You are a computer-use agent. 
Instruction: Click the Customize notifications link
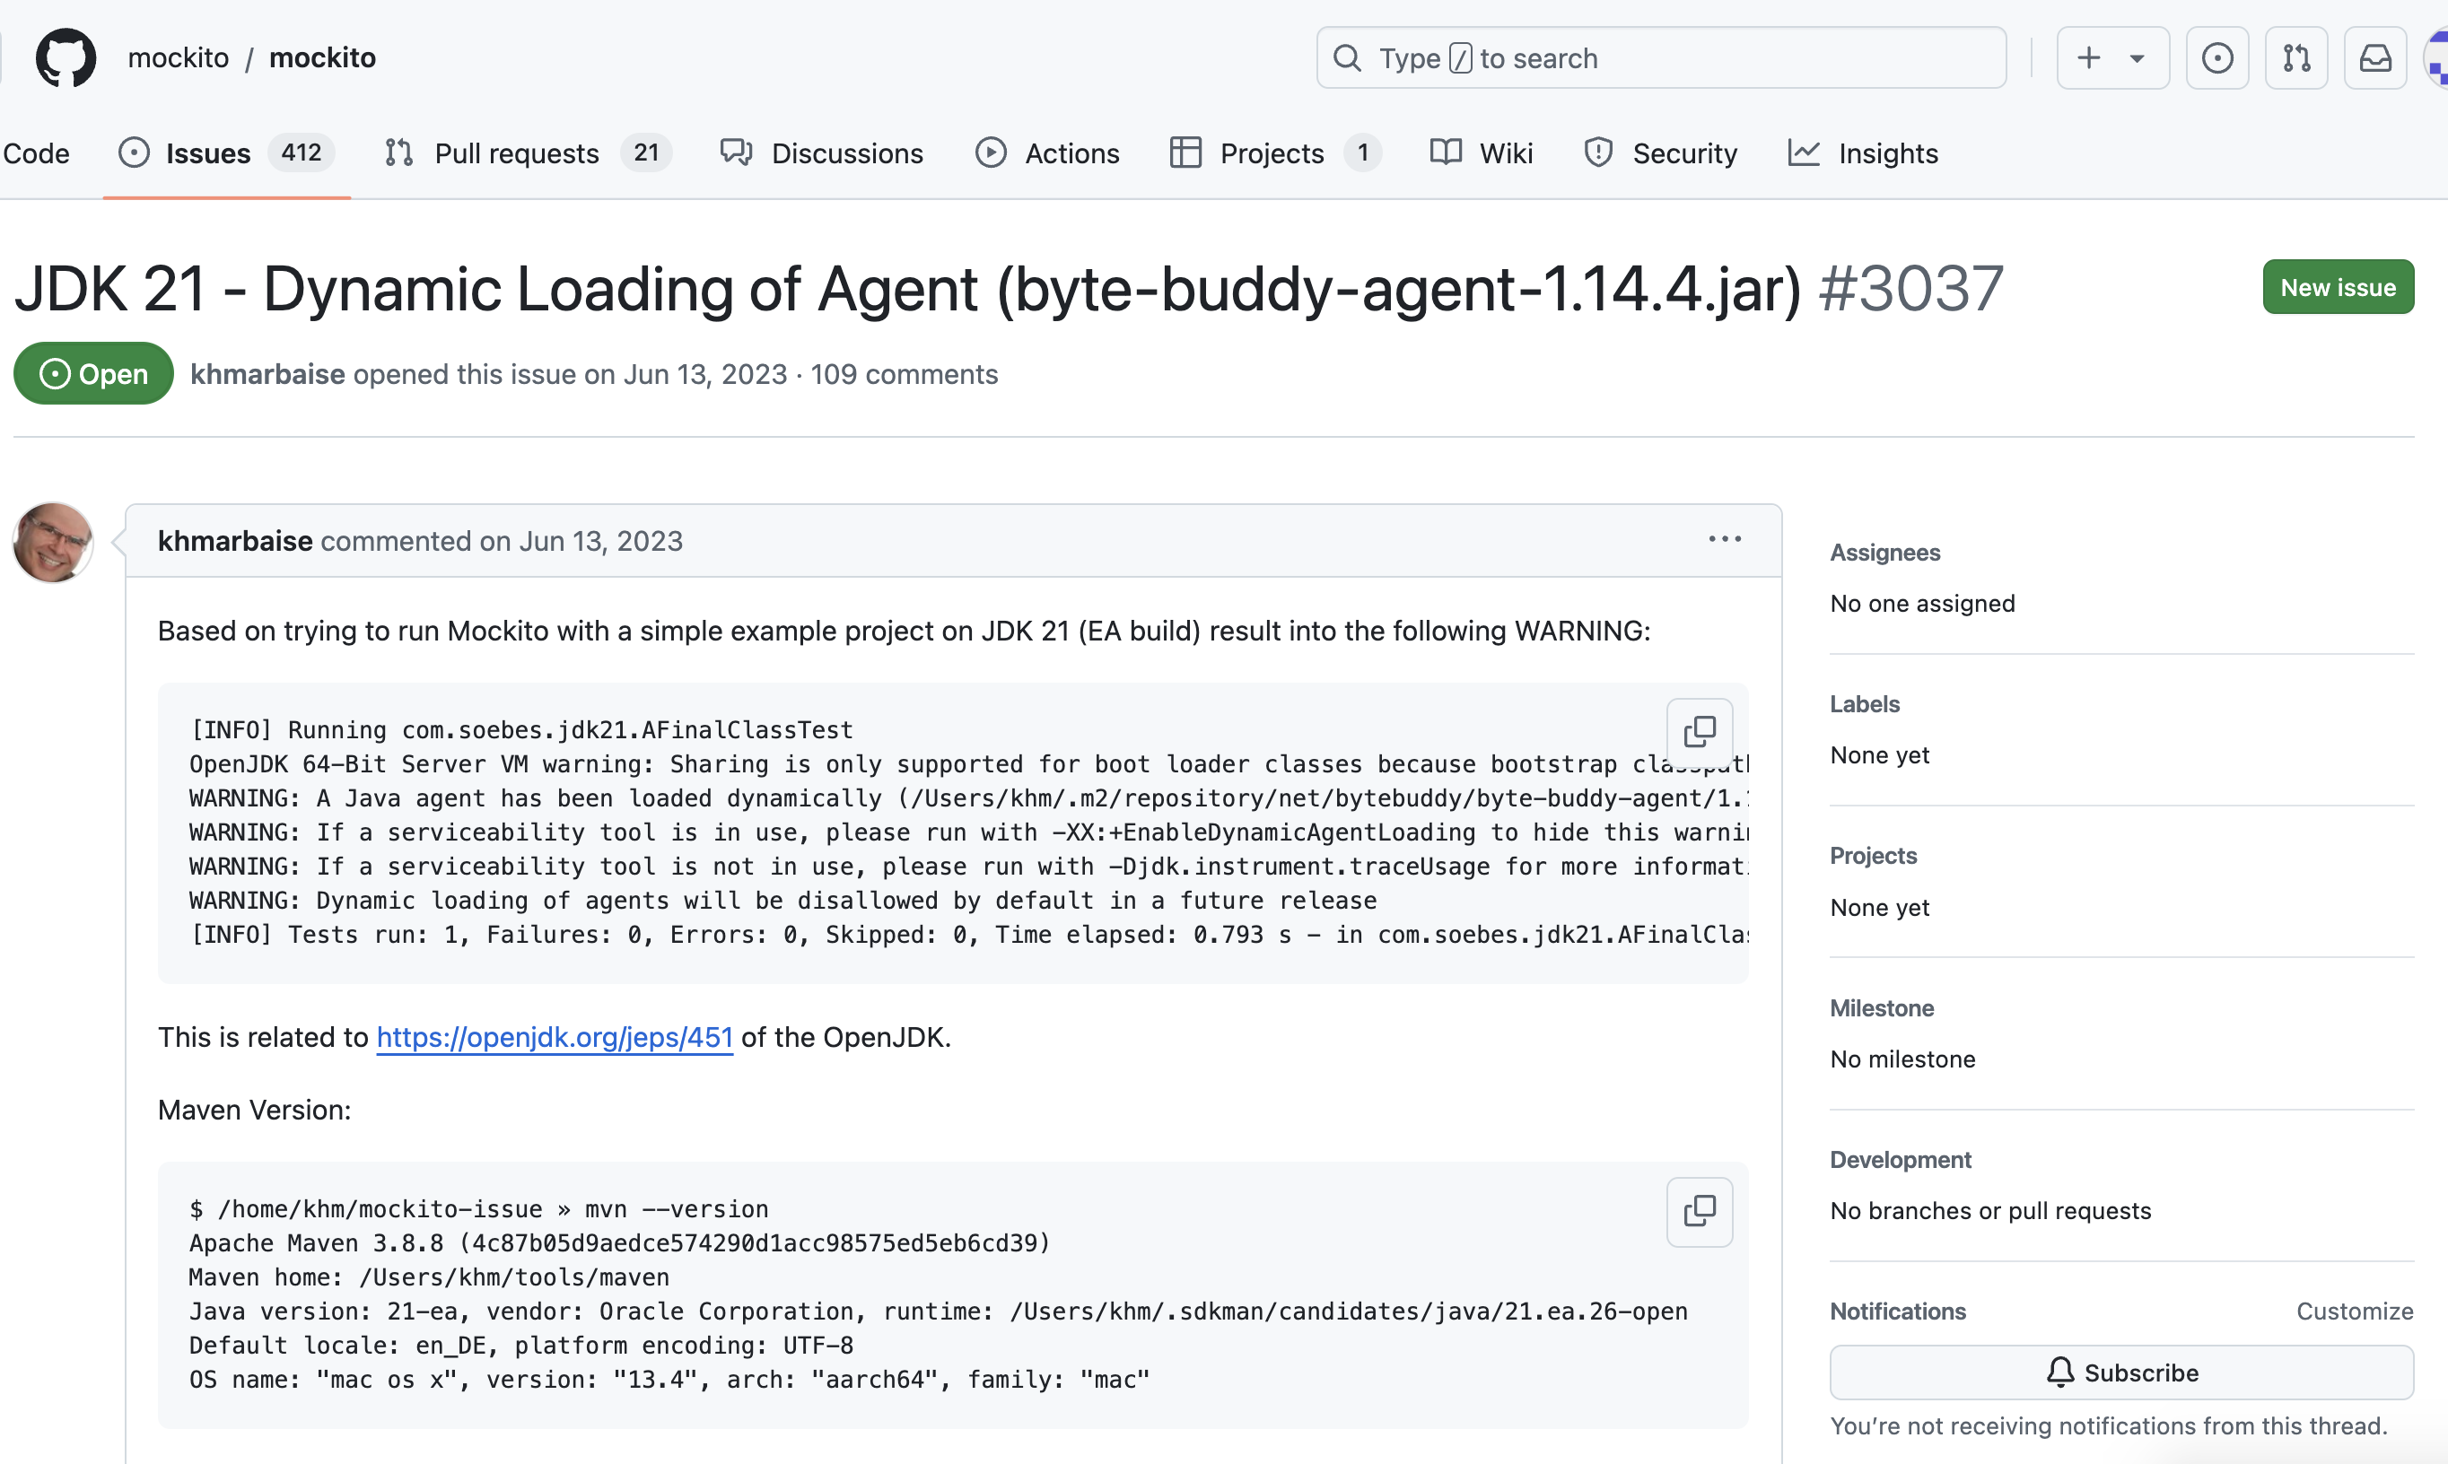[2355, 1311]
